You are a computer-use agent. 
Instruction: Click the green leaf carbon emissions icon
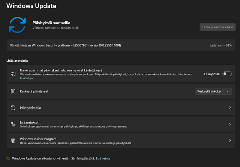coord(8,158)
